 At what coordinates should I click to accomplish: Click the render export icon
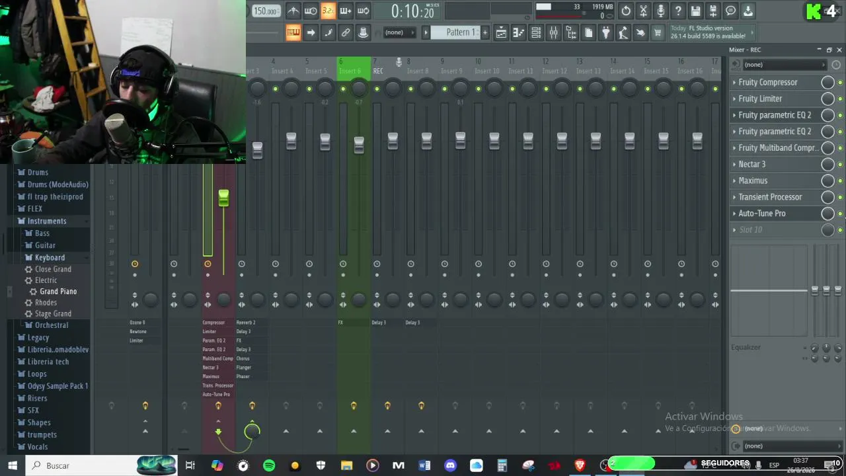click(713, 11)
